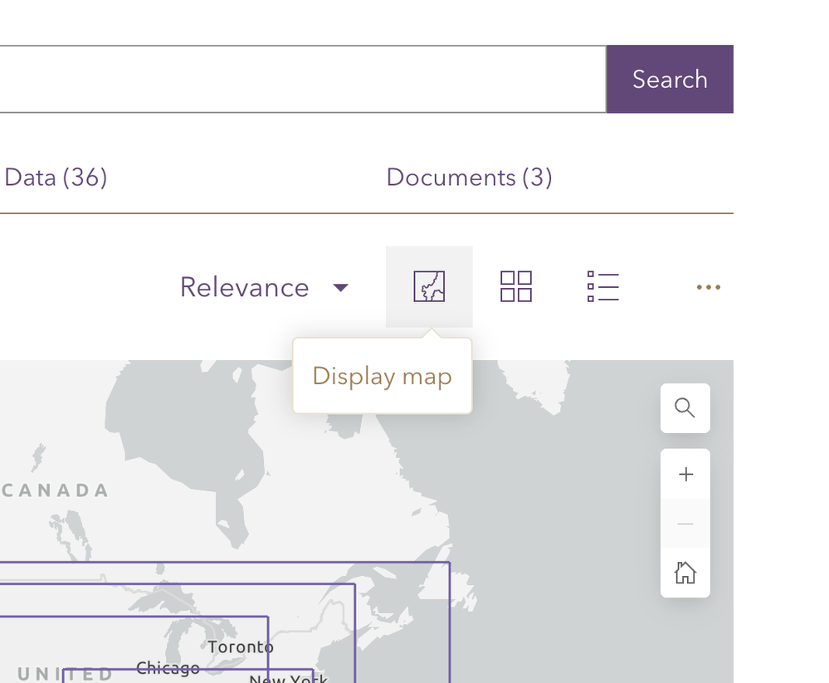Switch to the grid card view
The image size is (829, 683).
pos(515,286)
